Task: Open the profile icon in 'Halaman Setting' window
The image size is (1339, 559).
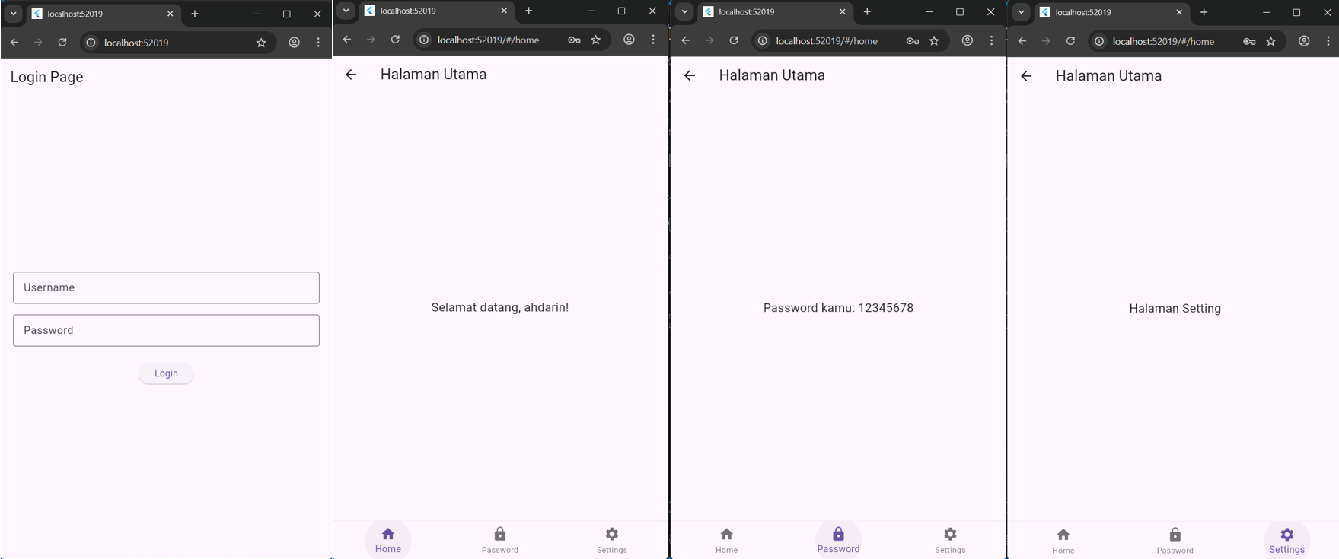Action: click(1304, 41)
